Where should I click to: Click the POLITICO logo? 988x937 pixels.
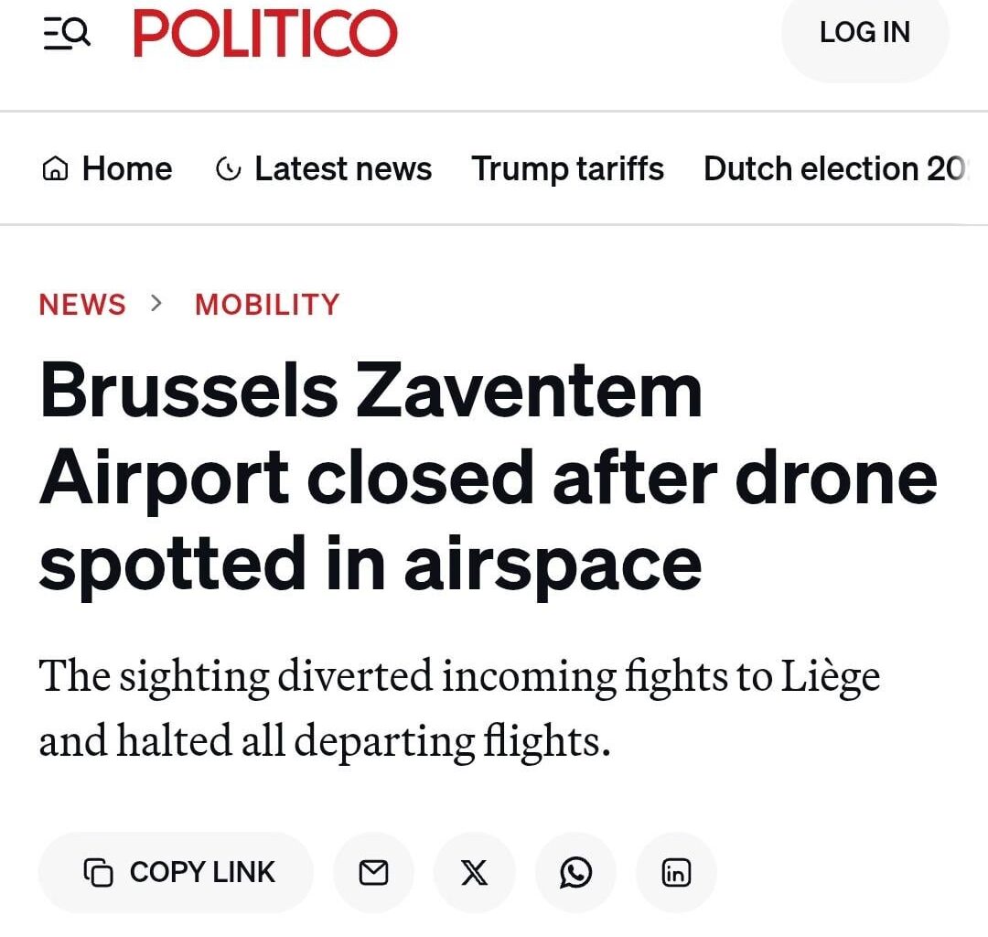point(264,33)
